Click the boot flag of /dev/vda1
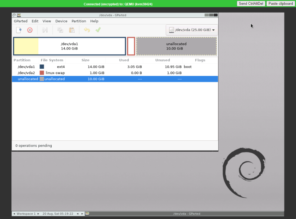This screenshot has height=219, width=296. (x=187, y=67)
